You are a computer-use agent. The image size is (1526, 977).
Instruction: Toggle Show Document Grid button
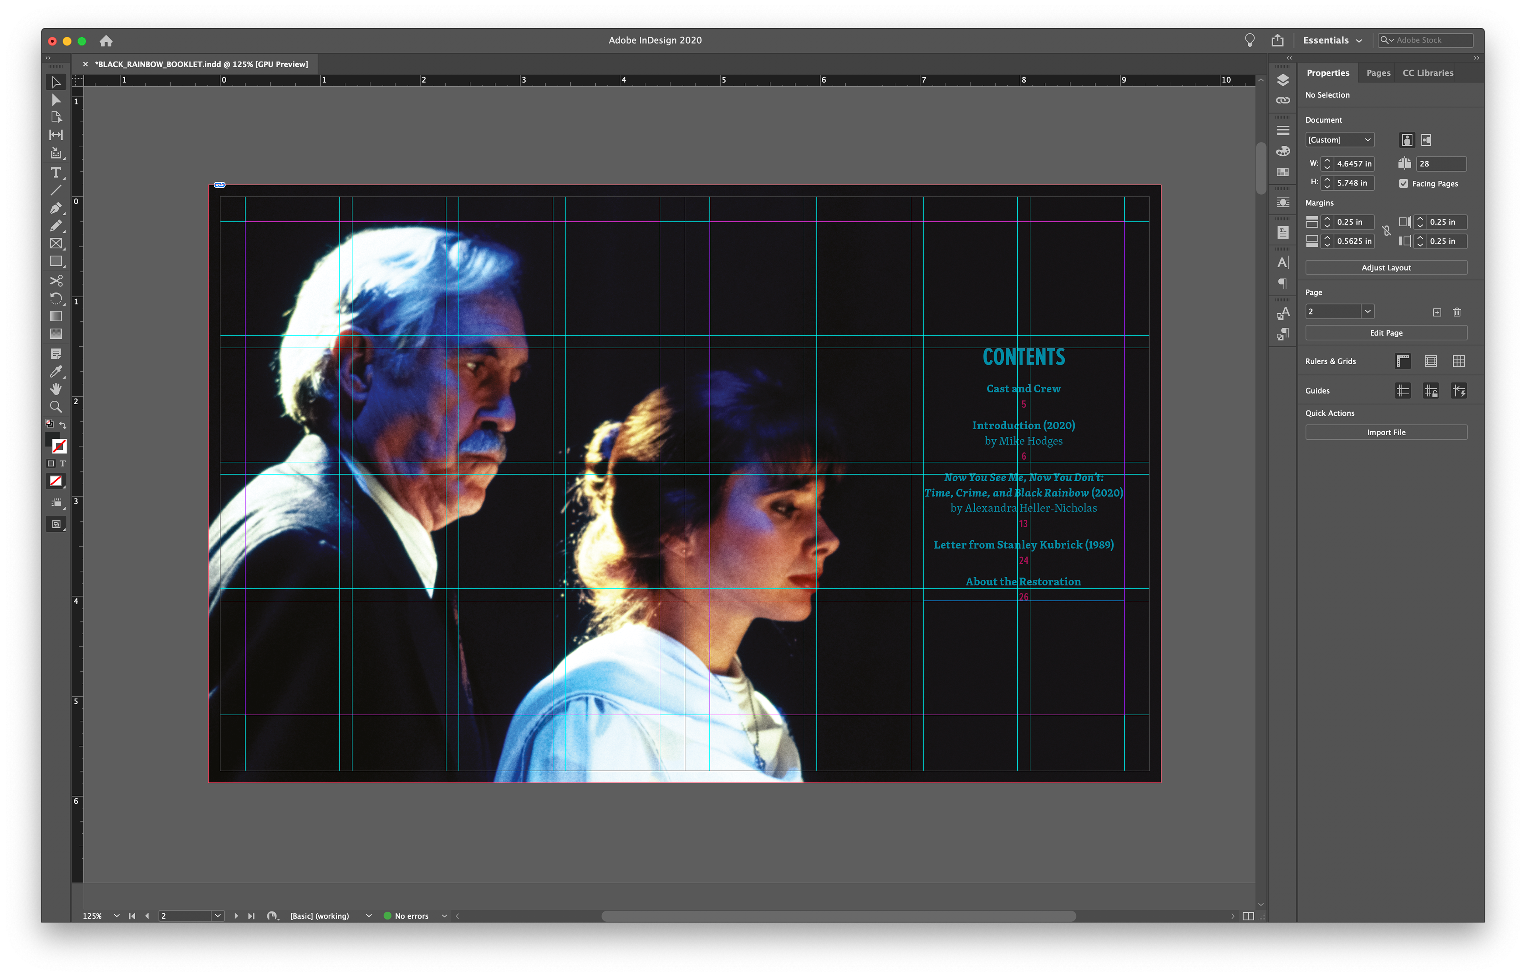[x=1459, y=361]
